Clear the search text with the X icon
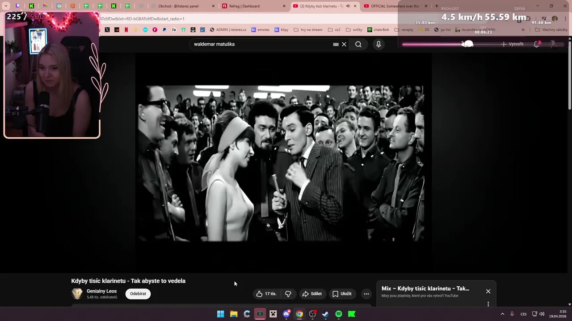Viewport: 572px width, 321px height. (x=344, y=44)
